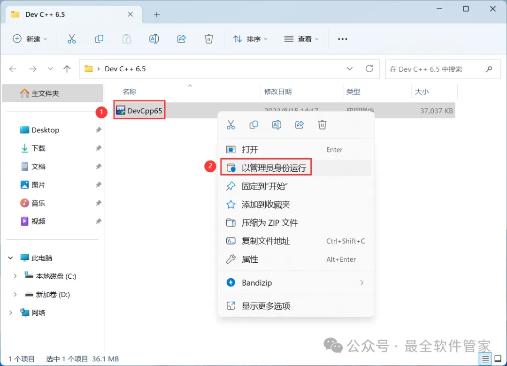Close the Dev C++ 6.5 tab
The width and height of the screenshot is (507, 366).
coord(131,14)
